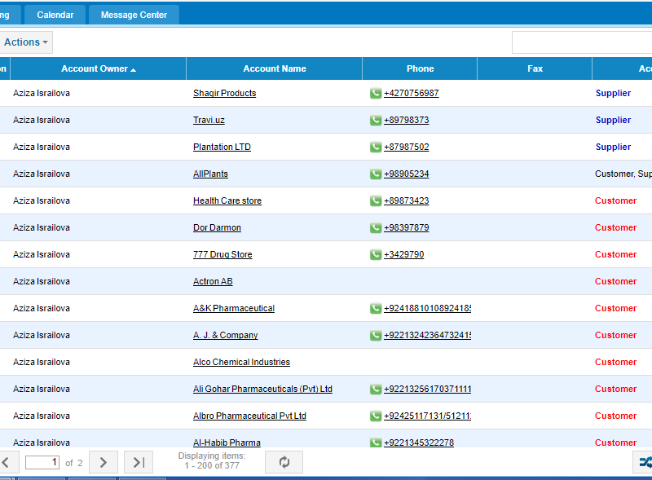
Task: Click phone icon for Al-Habib Pharma
Action: tap(376, 443)
